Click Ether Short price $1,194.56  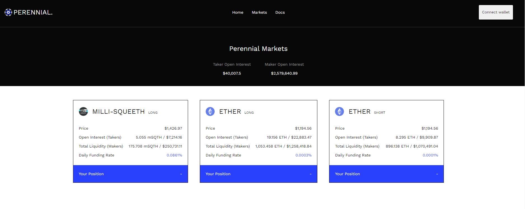click(430, 128)
